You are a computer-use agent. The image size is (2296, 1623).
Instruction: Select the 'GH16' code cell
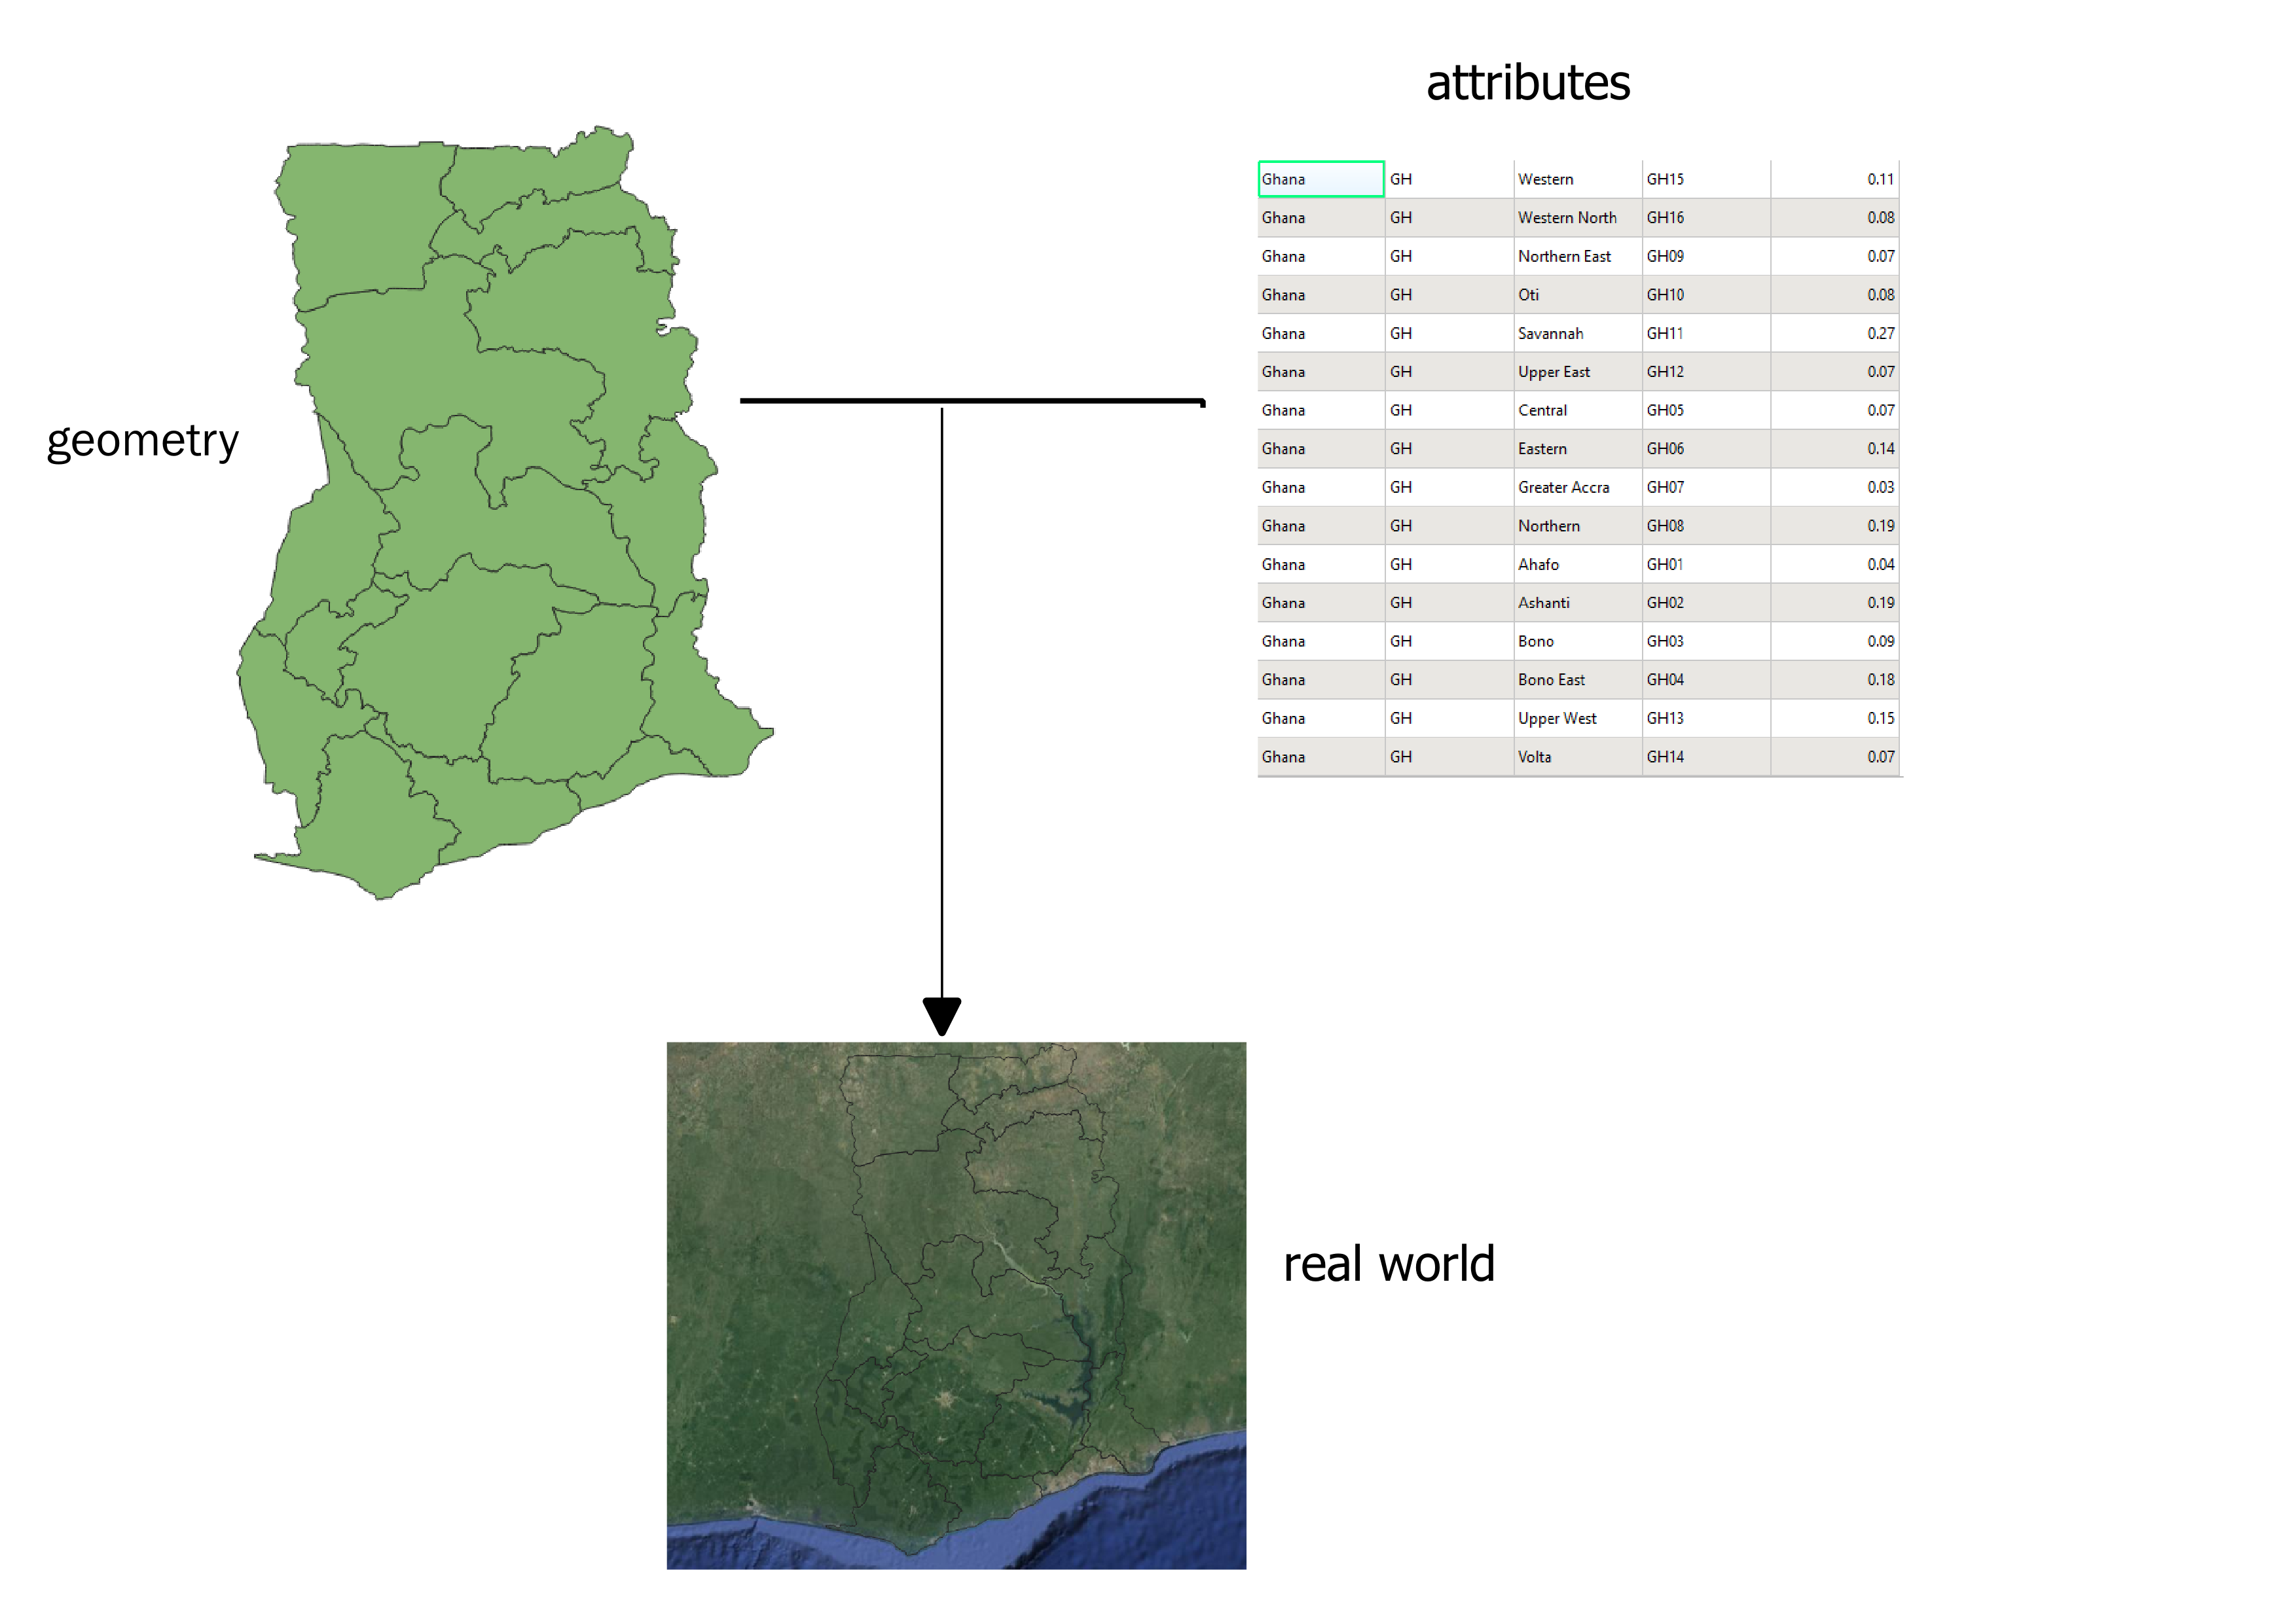click(1706, 218)
